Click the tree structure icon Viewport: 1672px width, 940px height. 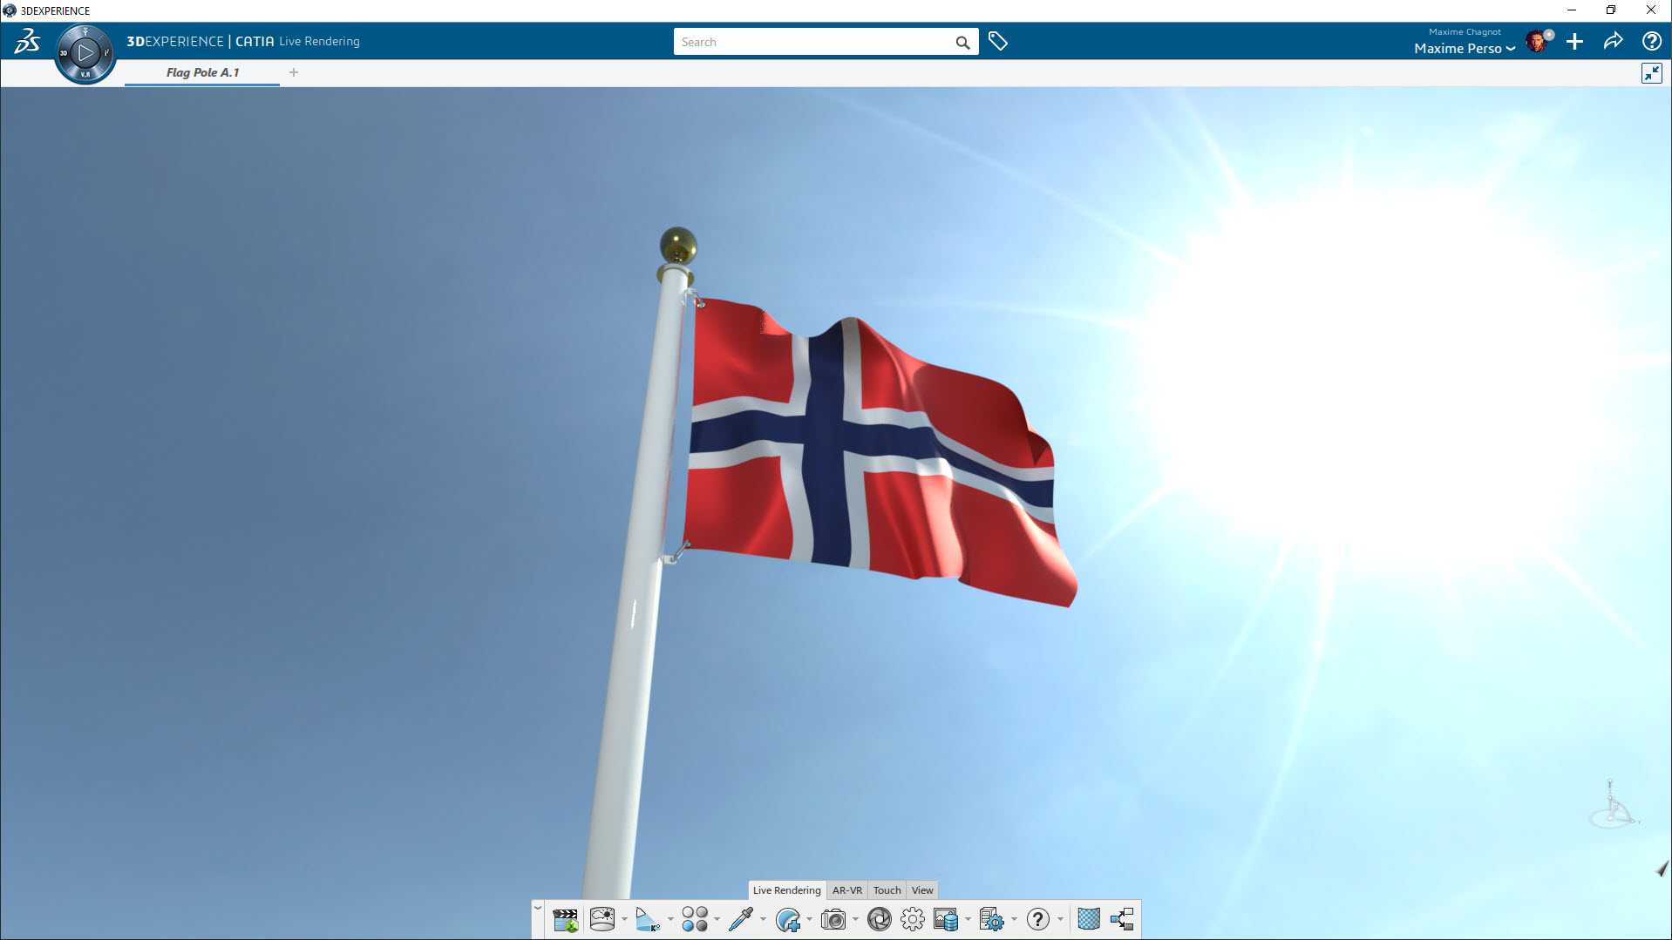tap(1122, 919)
